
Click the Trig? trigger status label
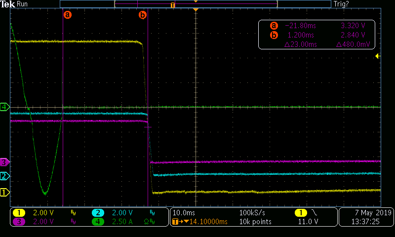pos(341,4)
